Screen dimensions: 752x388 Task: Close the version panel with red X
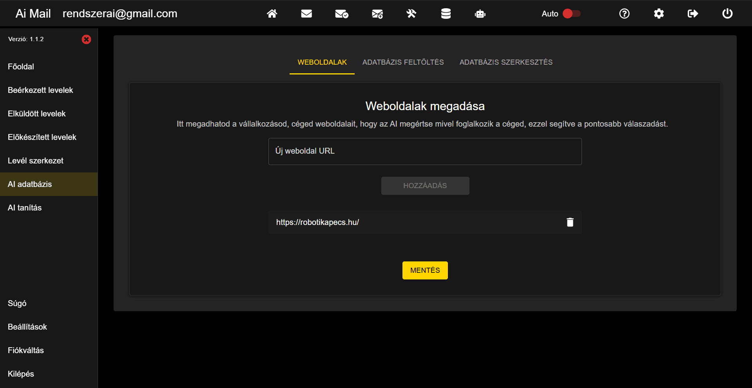(x=86, y=39)
